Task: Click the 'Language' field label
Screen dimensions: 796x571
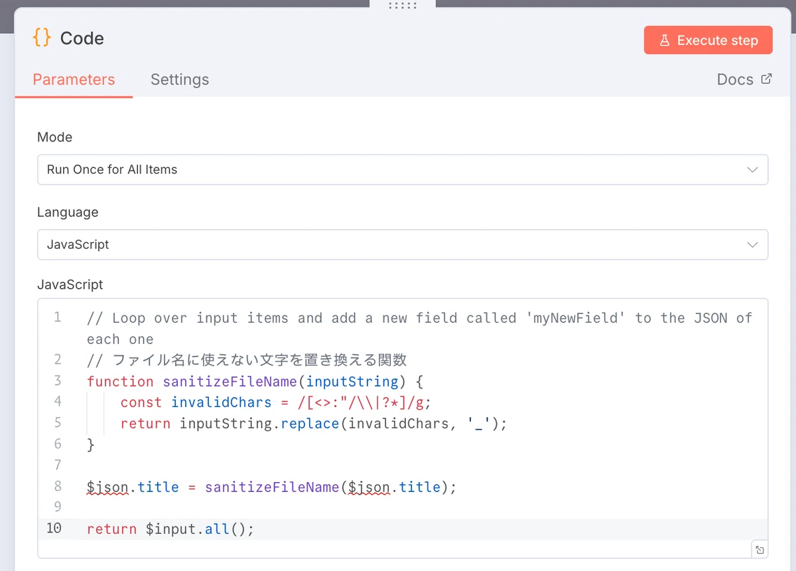Action: 68,212
